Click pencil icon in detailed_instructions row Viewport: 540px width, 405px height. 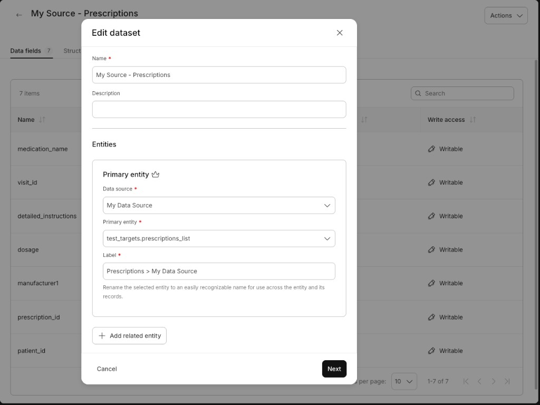[431, 216]
